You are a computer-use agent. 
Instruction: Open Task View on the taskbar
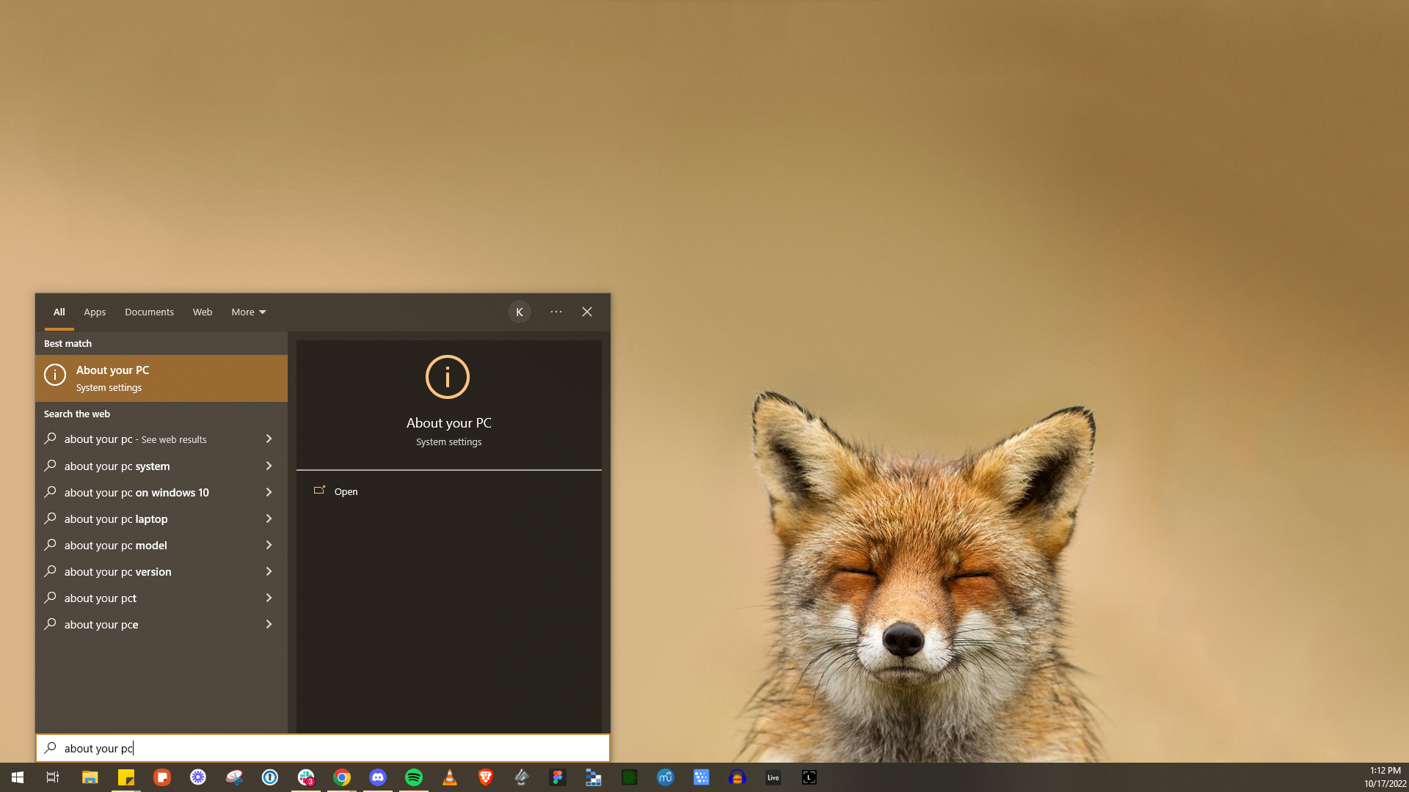point(53,777)
